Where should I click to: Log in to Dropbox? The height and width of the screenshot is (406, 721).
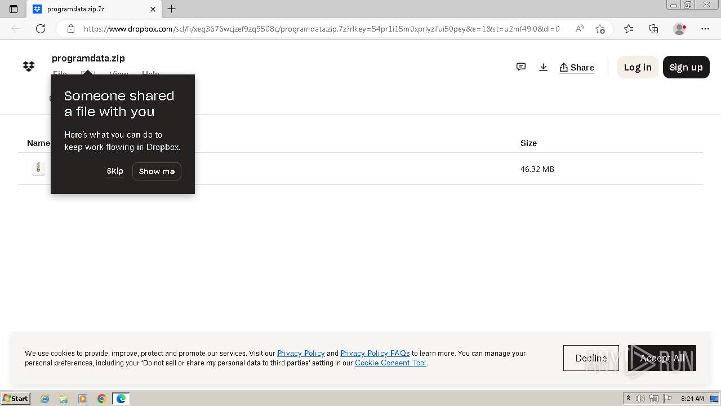pos(638,67)
